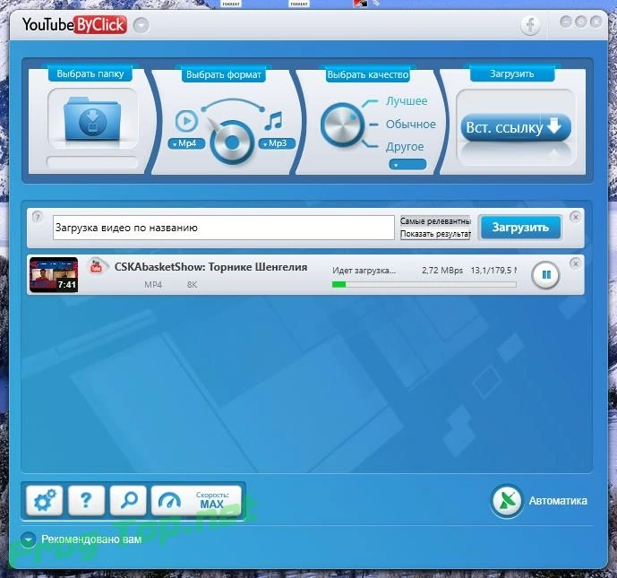Pause the CSKAbasketShow download
Screen dimensions: 617x578
[x=545, y=275]
